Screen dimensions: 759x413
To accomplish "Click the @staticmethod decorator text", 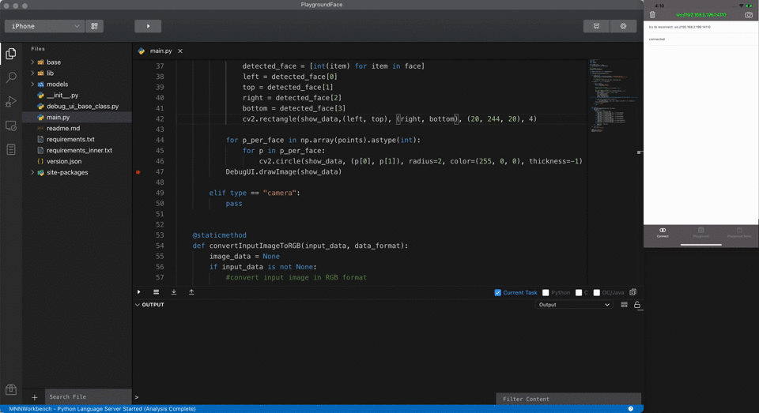I will pyautogui.click(x=219, y=235).
